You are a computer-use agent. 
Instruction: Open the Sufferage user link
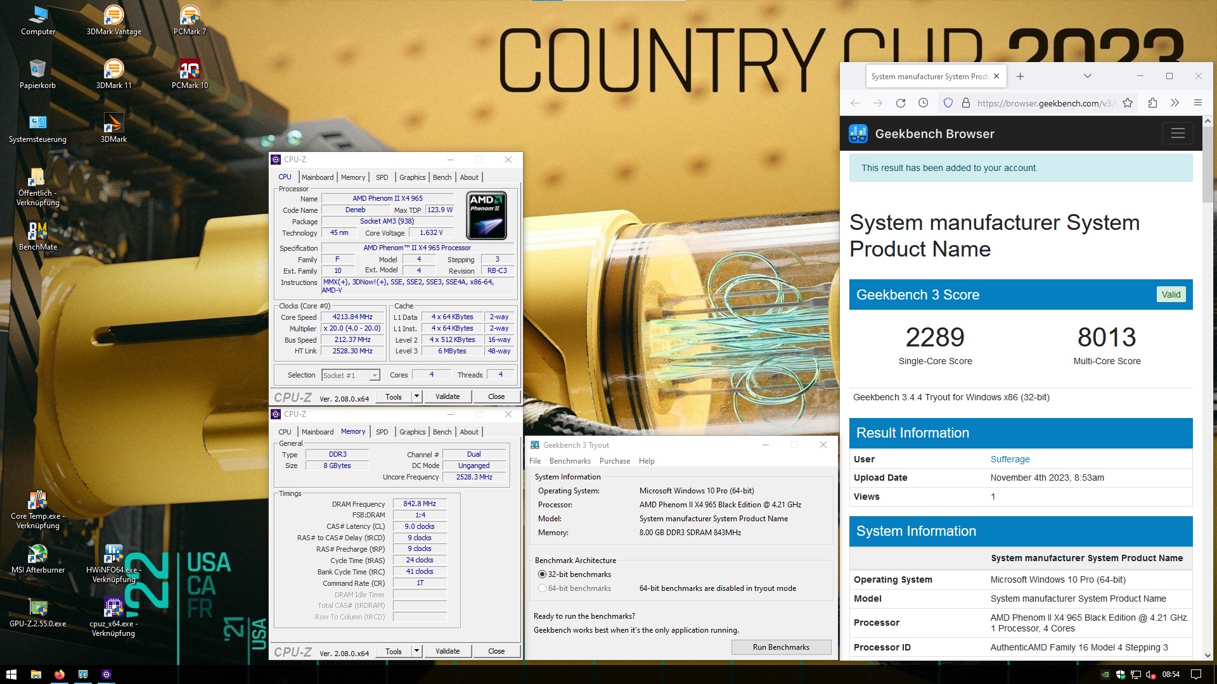point(1010,459)
